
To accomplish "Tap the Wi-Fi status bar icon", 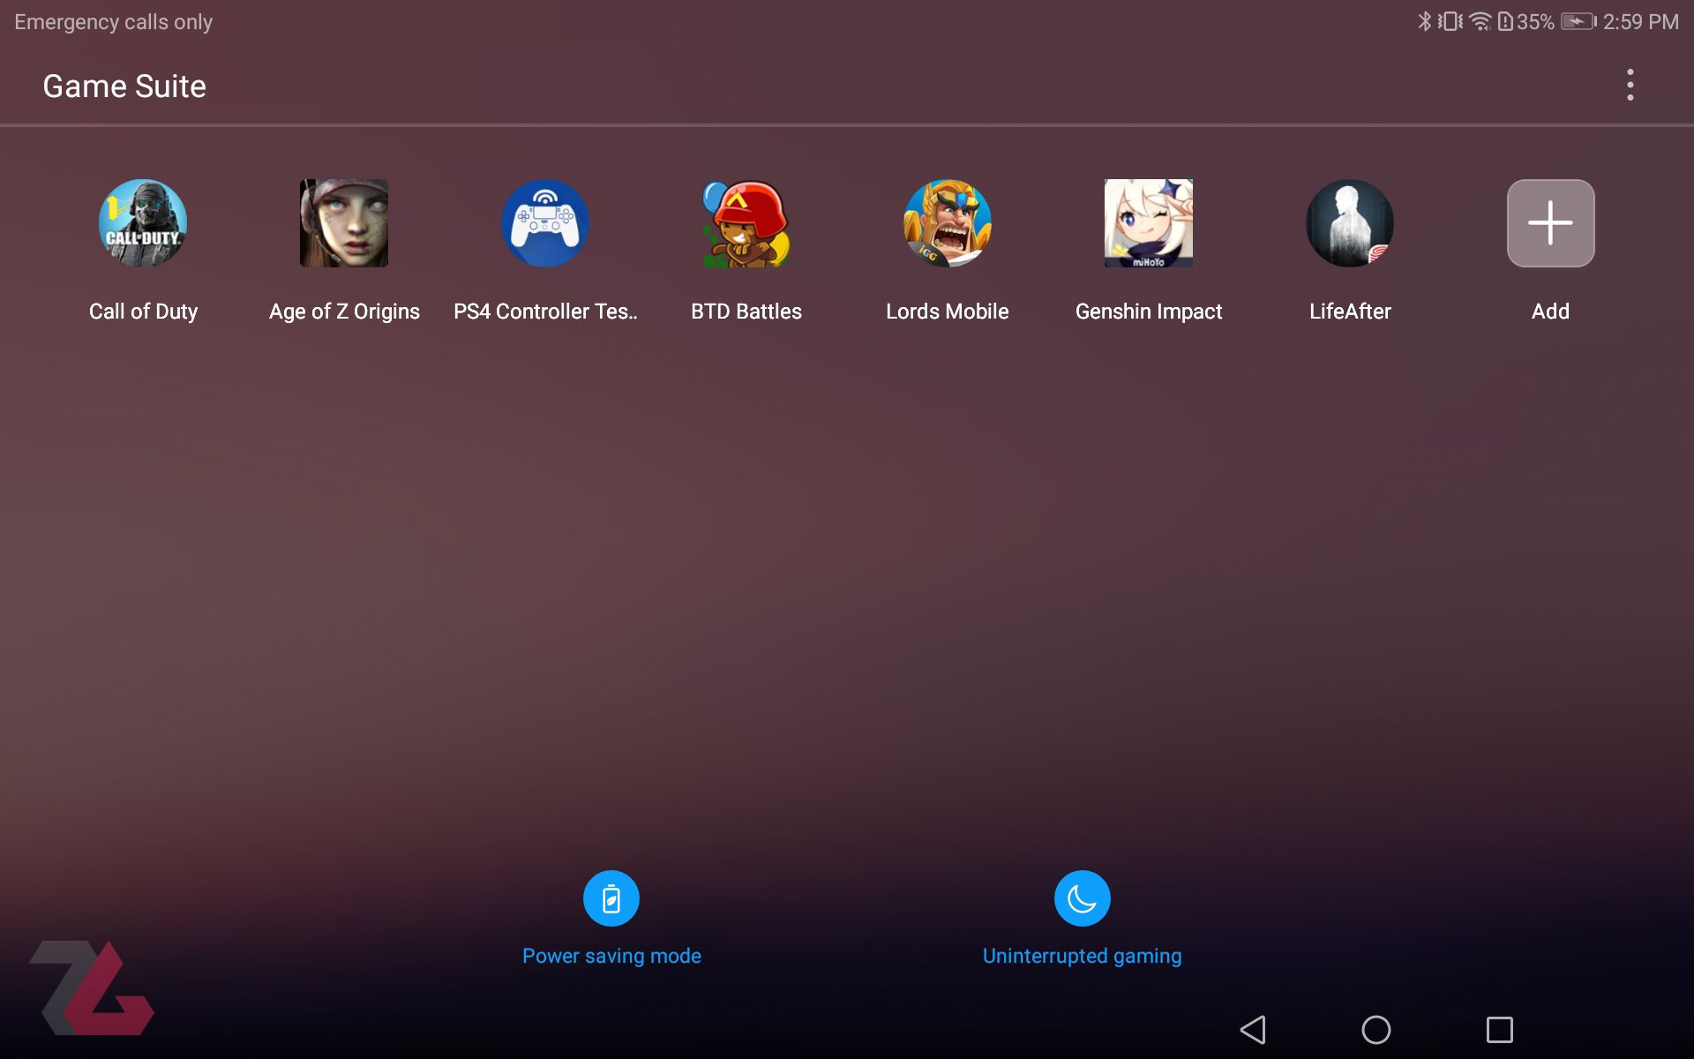I will (1480, 21).
